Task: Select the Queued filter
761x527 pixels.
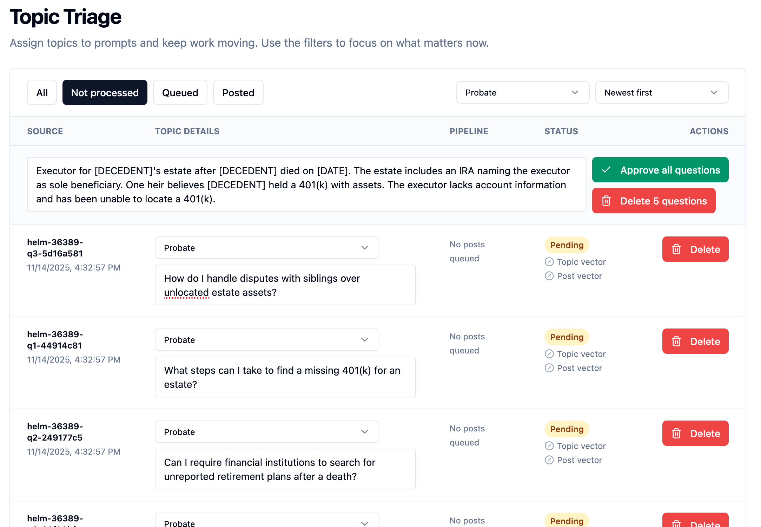Action: pyautogui.click(x=180, y=92)
